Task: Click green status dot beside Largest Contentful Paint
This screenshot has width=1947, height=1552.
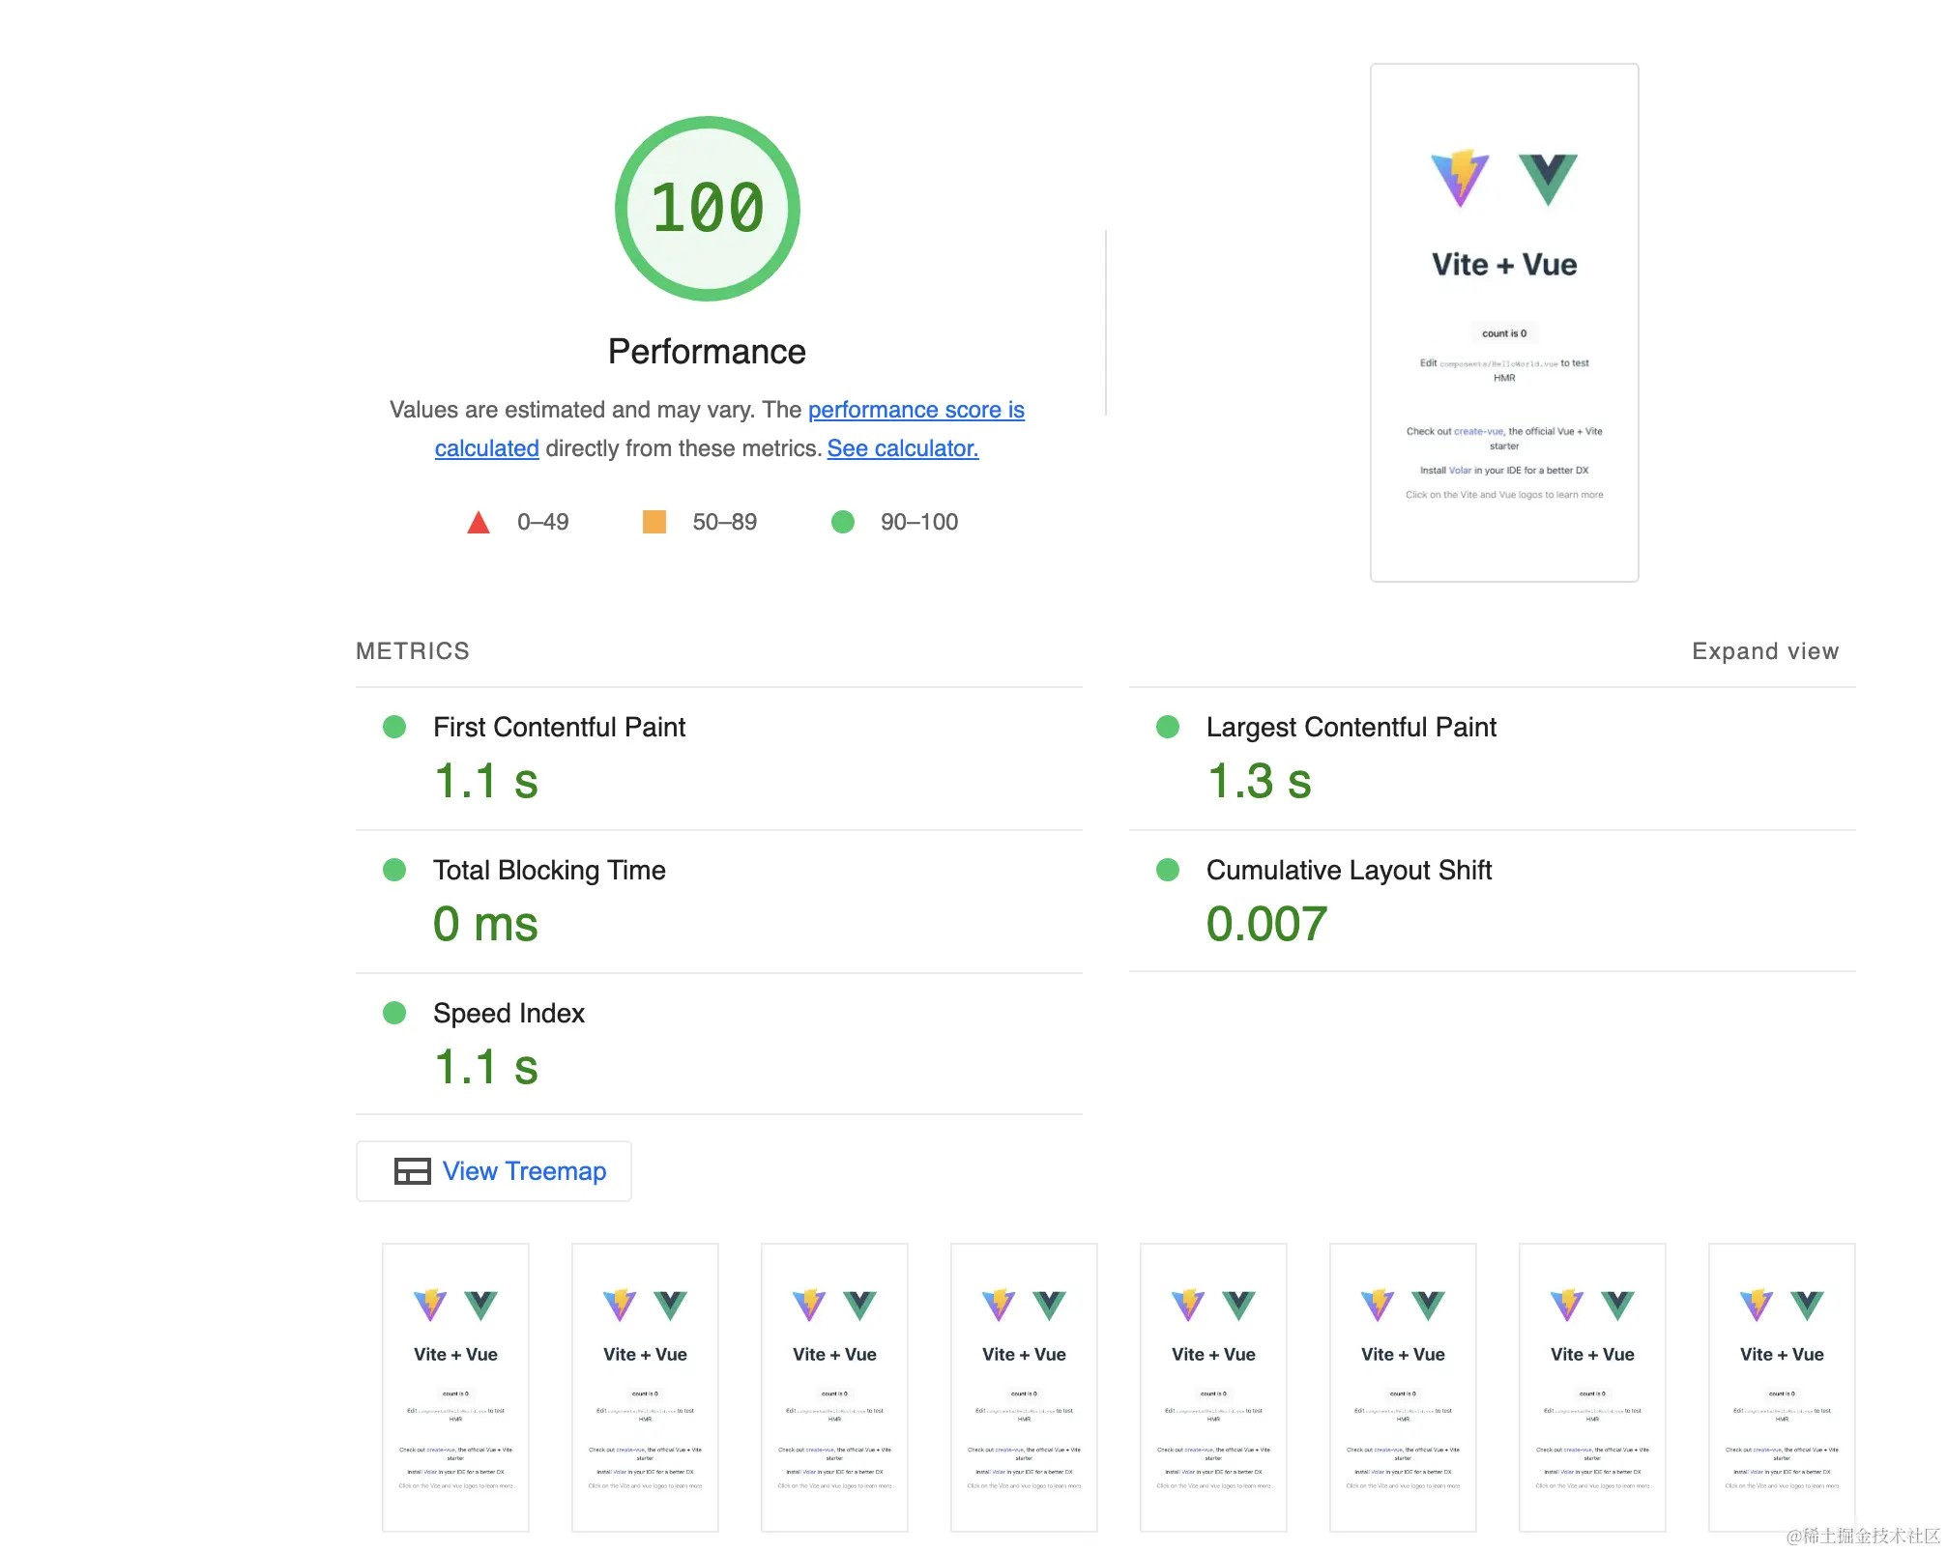Action: point(1168,727)
